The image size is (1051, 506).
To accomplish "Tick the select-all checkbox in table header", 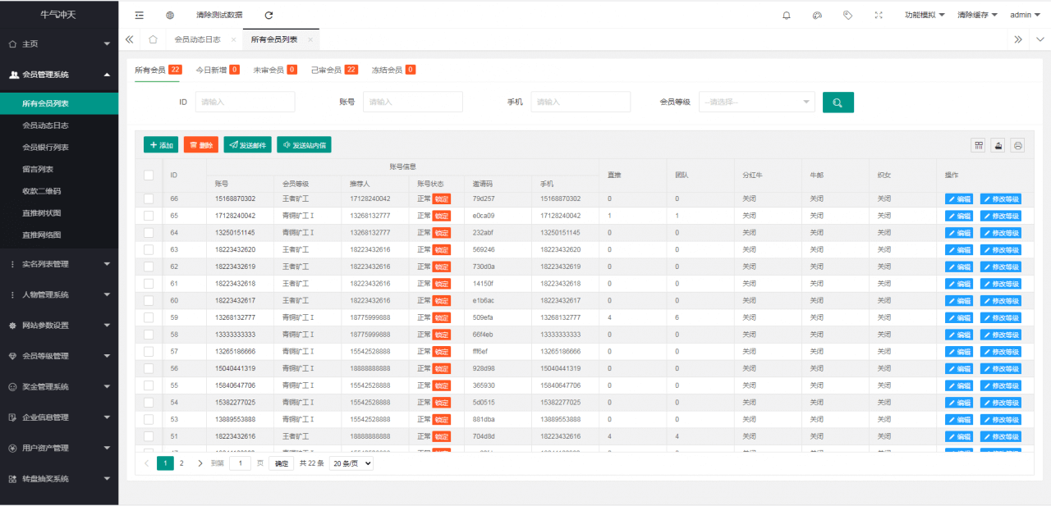I will pyautogui.click(x=149, y=175).
